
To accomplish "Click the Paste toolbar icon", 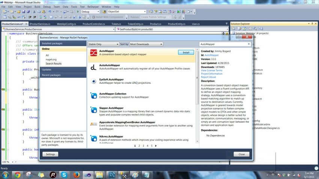I will pyautogui.click(x=44, y=12).
